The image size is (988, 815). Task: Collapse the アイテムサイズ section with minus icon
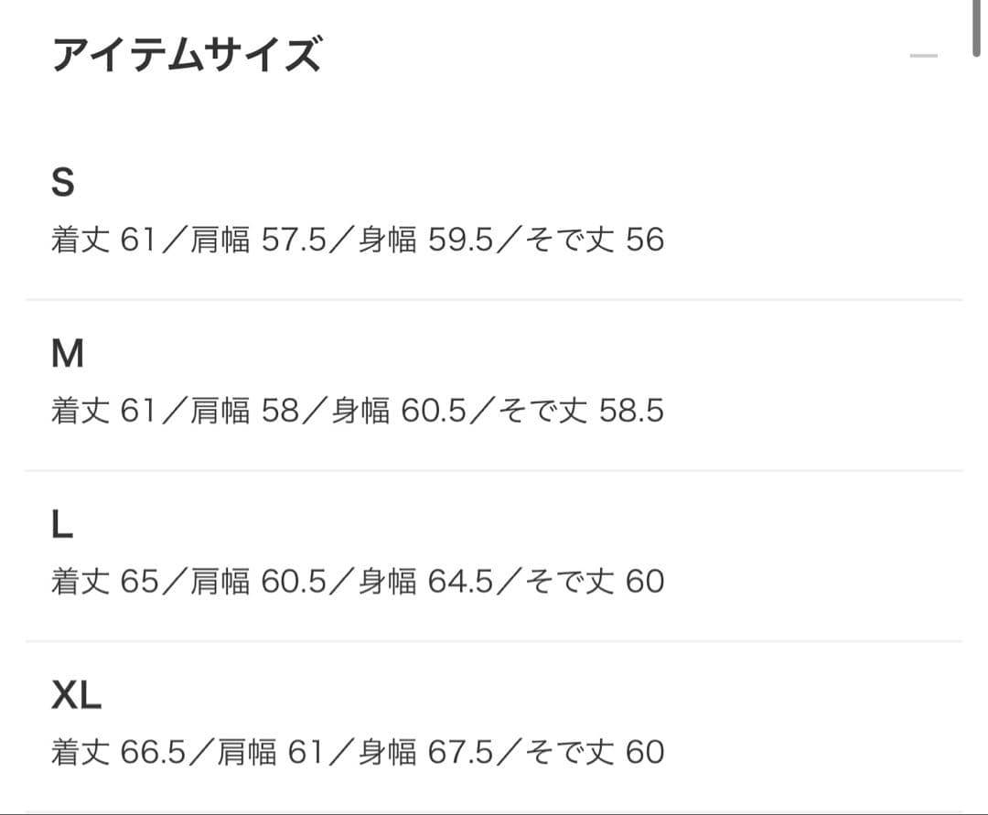click(923, 57)
